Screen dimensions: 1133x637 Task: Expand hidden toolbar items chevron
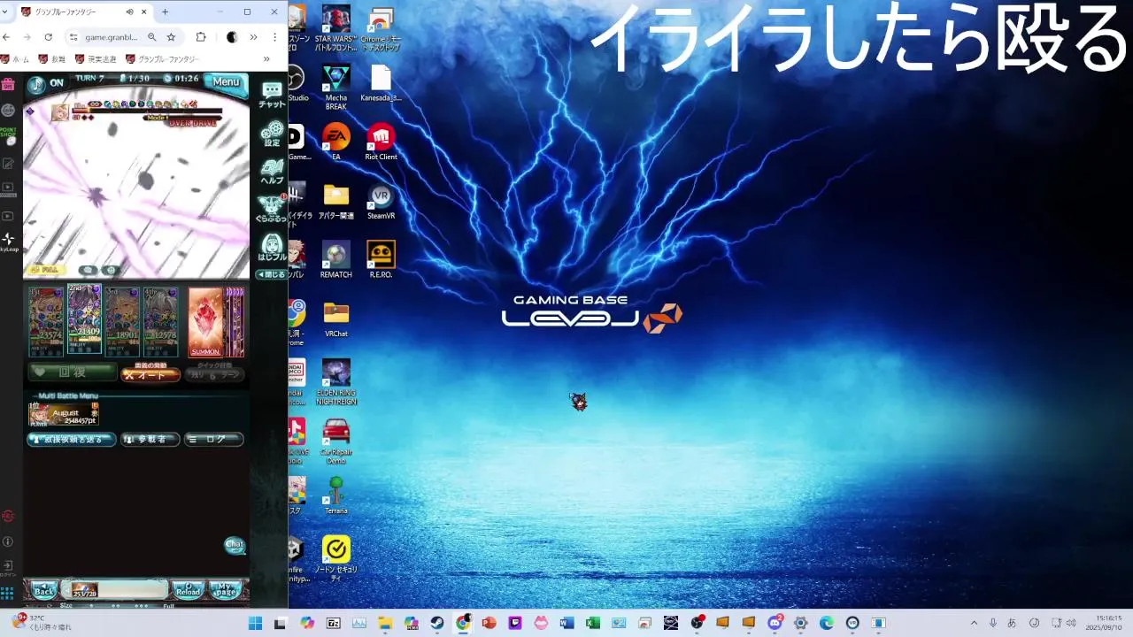(253, 37)
